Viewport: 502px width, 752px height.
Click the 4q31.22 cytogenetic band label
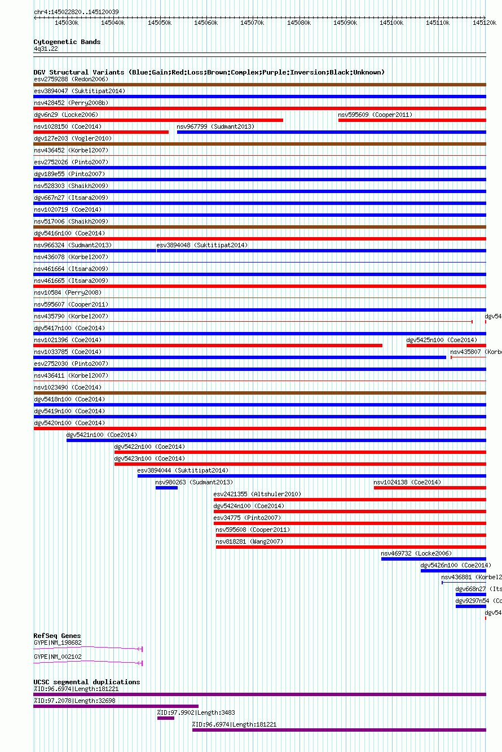point(46,49)
